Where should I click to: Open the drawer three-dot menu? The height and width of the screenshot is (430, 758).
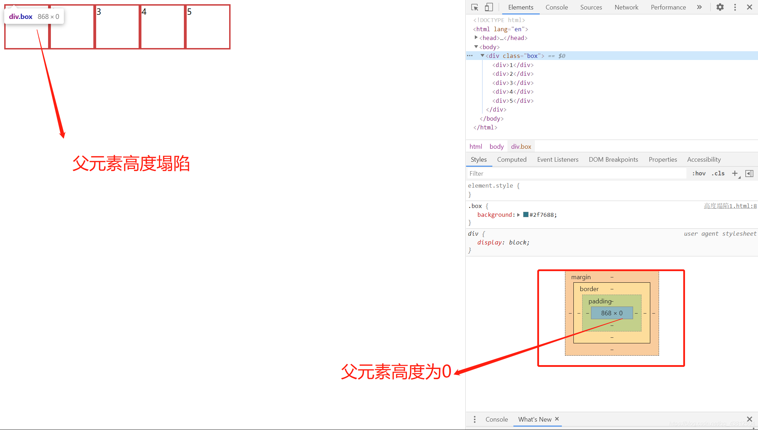(x=474, y=419)
